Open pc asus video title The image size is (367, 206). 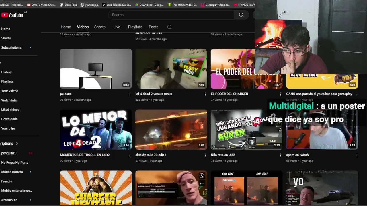66,94
